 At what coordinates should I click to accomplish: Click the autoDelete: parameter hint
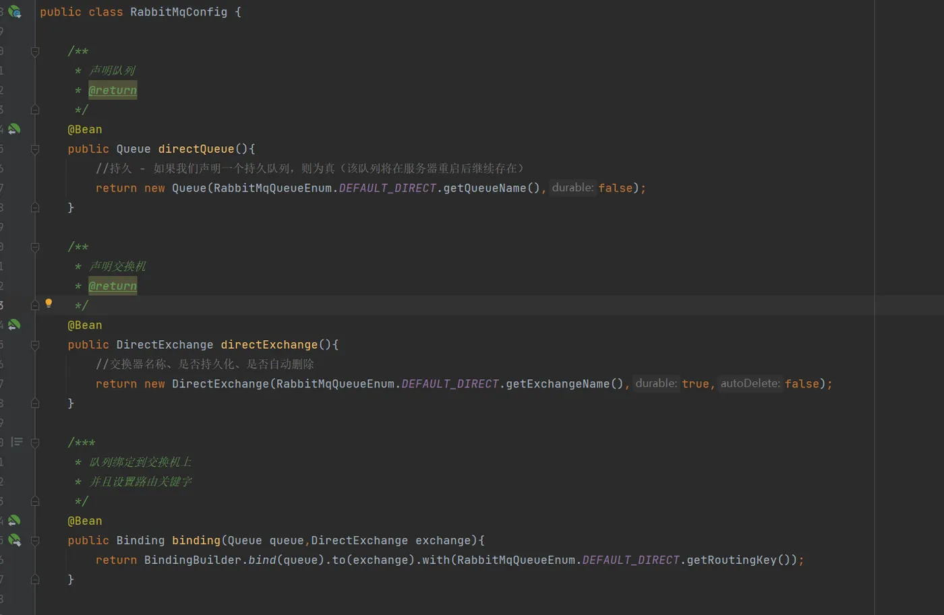pos(750,383)
